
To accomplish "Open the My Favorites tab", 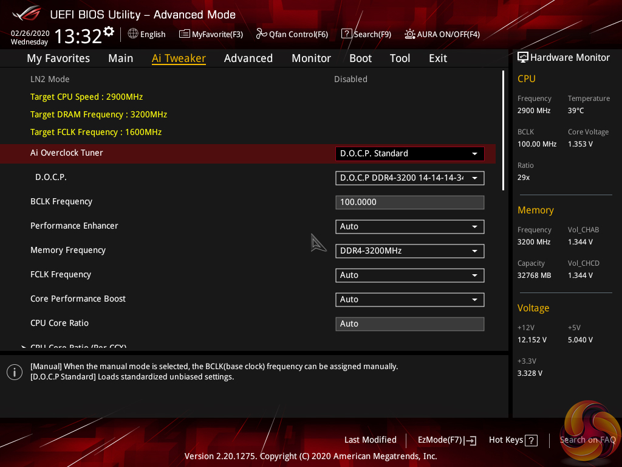I will (x=58, y=58).
